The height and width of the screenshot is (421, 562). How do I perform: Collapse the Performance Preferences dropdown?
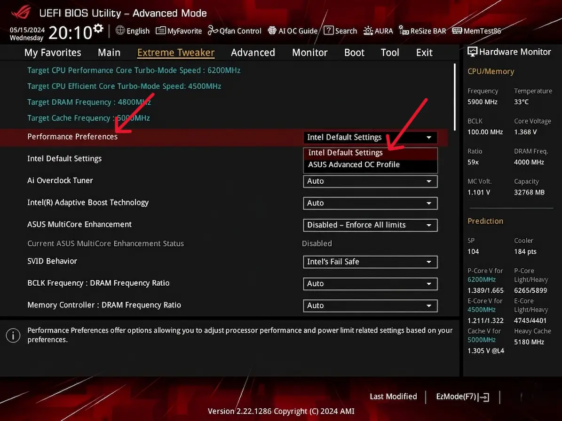[370, 138]
